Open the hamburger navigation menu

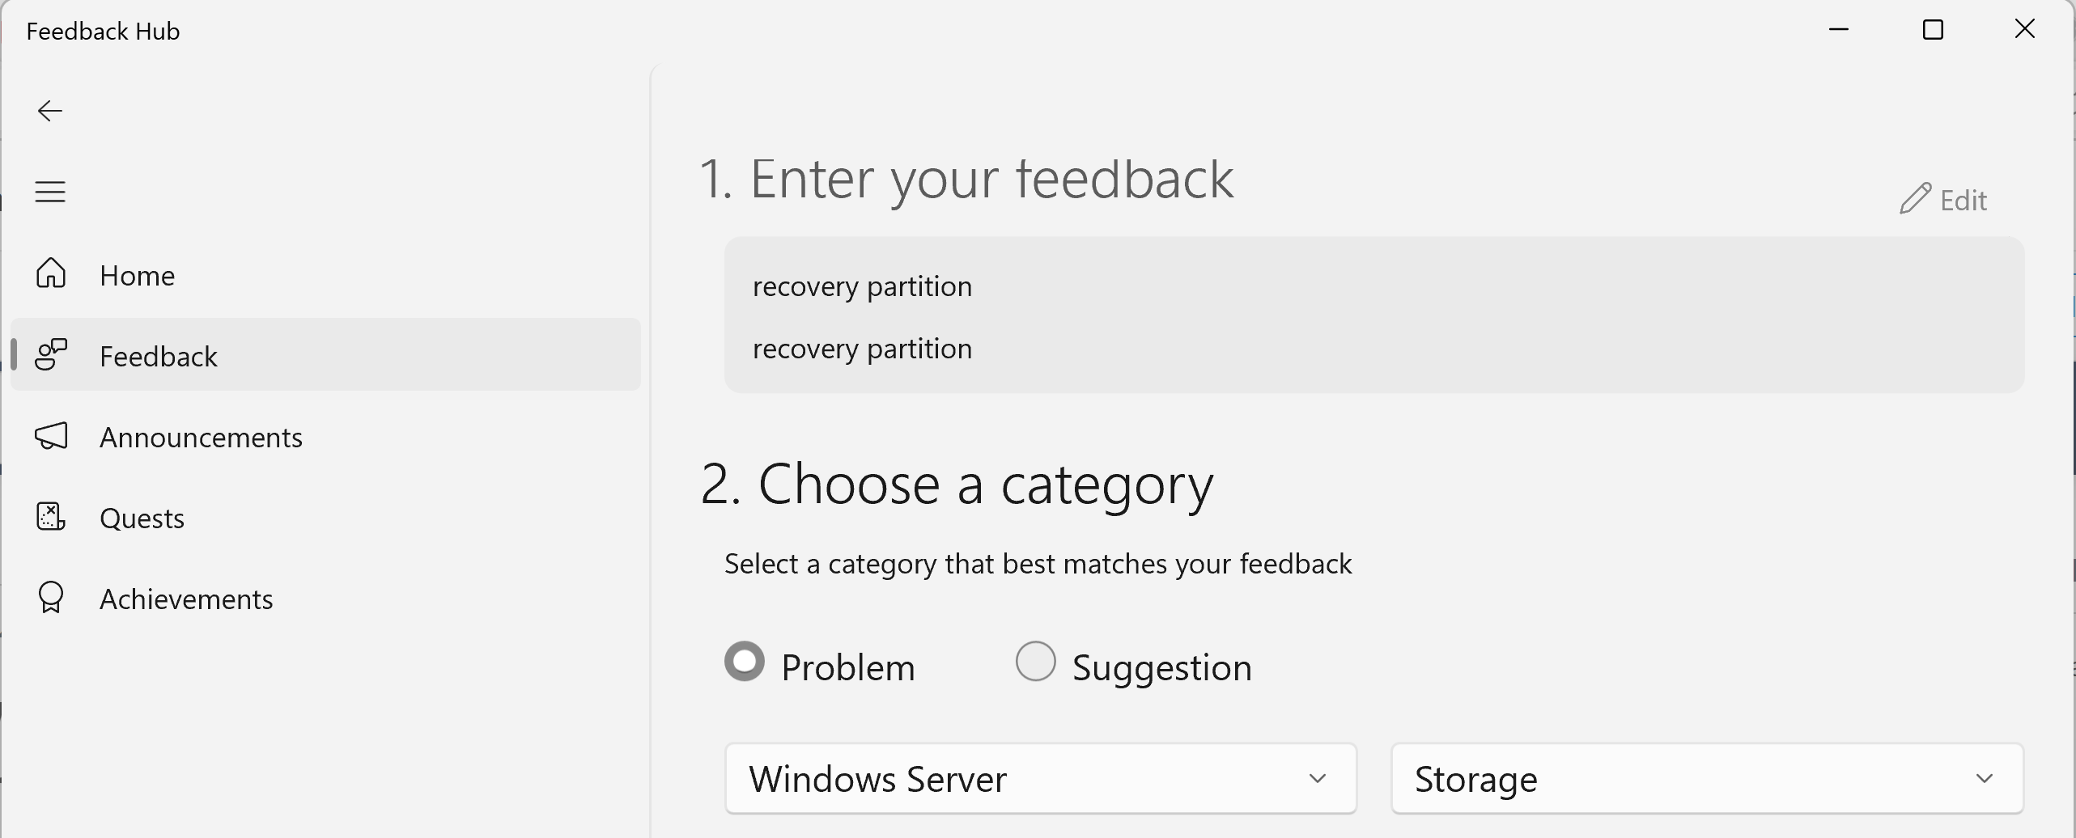coord(49,191)
